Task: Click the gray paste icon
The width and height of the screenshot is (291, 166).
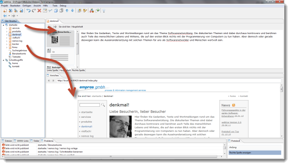Action: coord(61,11)
